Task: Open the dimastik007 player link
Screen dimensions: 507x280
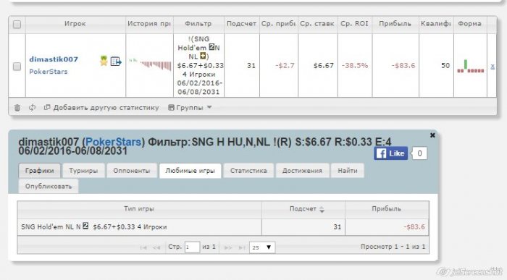Action: point(54,59)
